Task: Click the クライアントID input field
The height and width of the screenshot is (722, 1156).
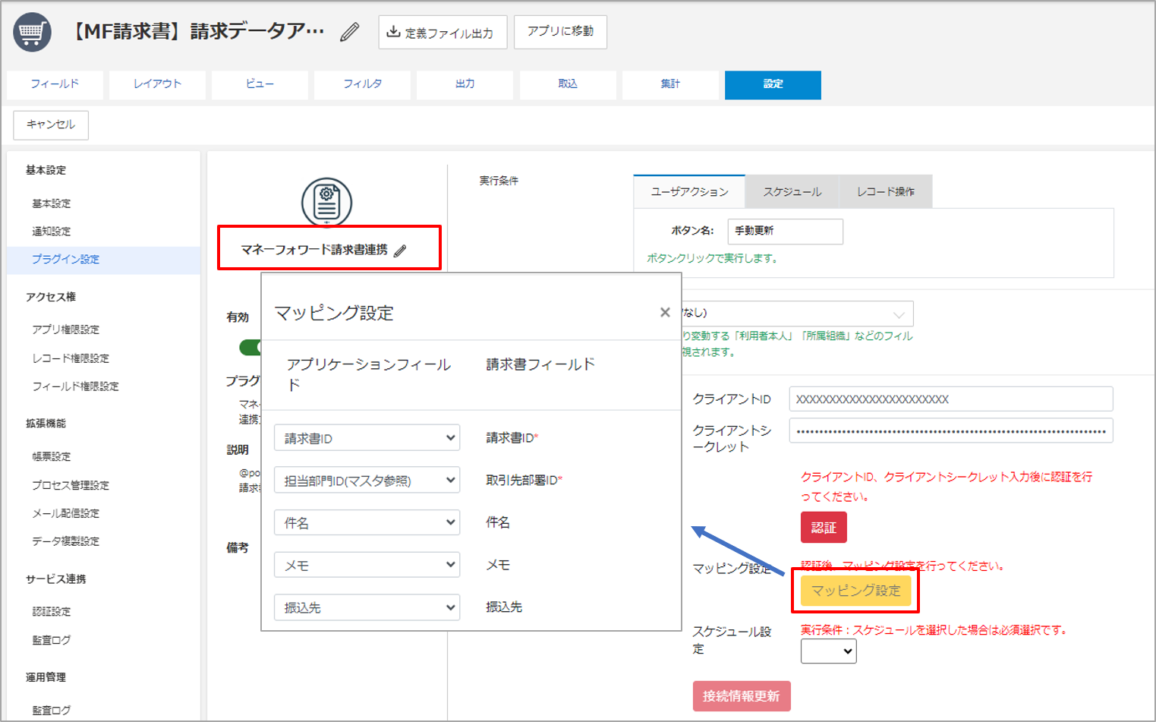Action: pos(951,399)
